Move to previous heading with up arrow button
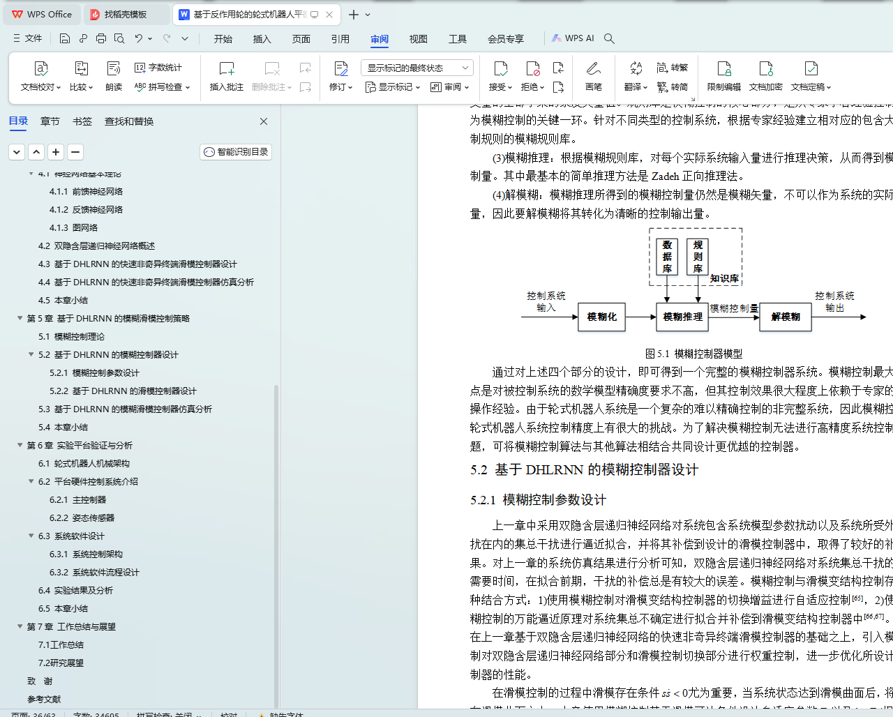The height and width of the screenshot is (717, 893). [x=36, y=152]
